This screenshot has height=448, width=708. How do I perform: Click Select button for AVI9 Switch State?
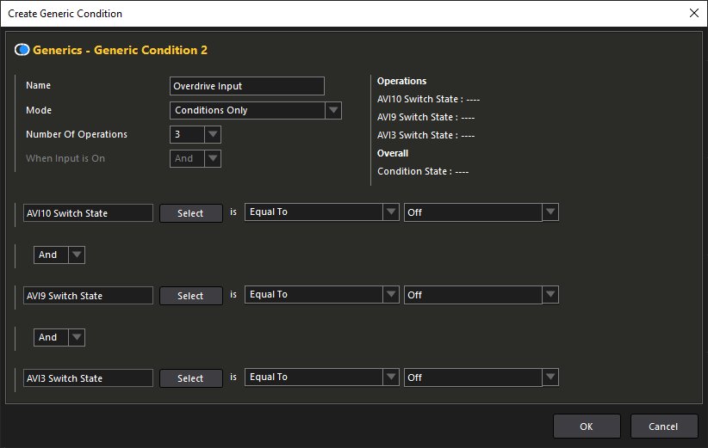point(191,296)
